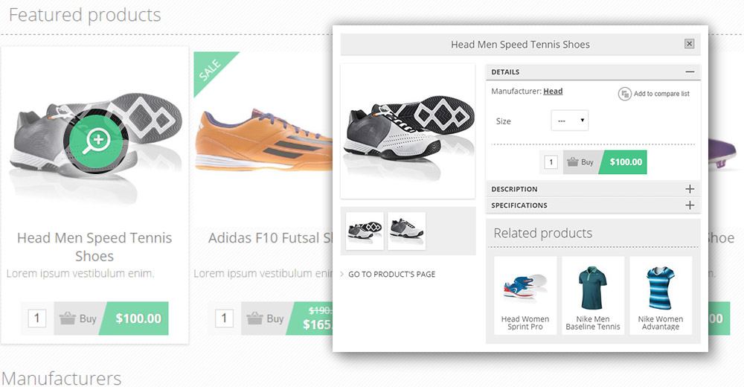
Task: Click the Adidas F10 Futsal quantity field
Action: pos(224,319)
